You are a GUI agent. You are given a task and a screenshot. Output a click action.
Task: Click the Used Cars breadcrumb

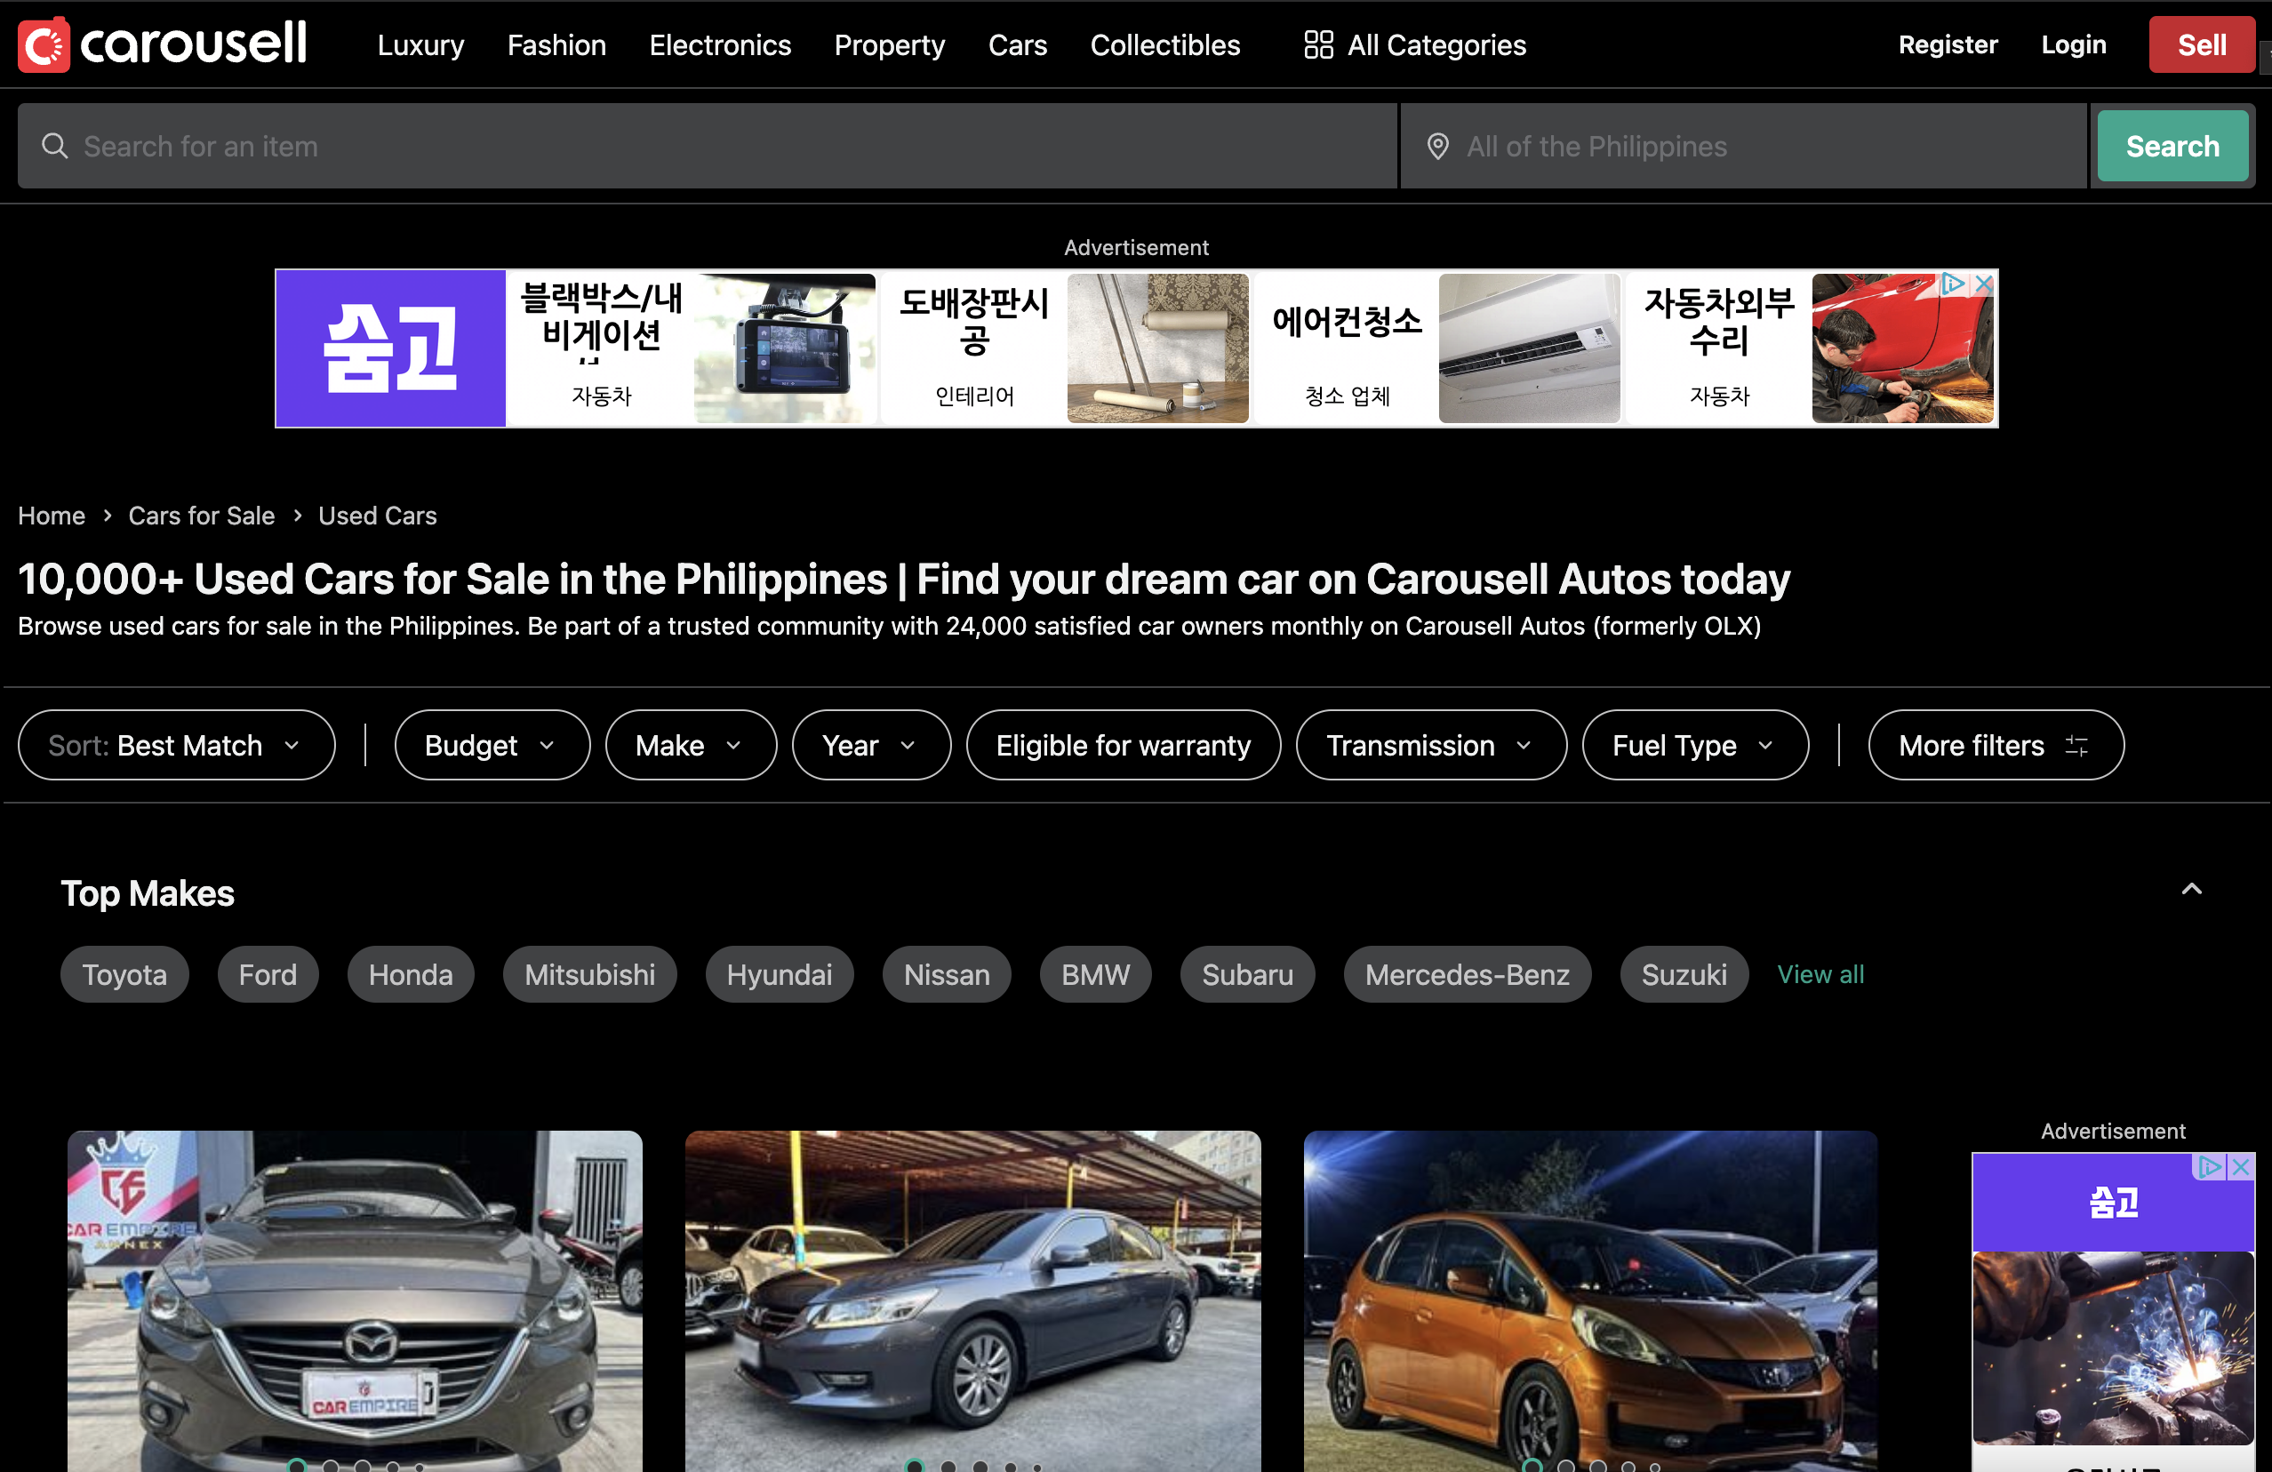(377, 516)
